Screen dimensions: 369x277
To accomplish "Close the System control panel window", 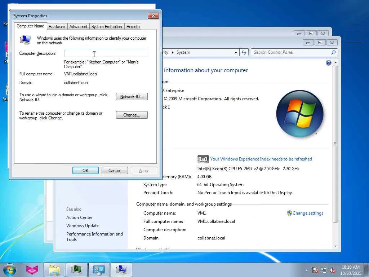I will pyautogui.click(x=332, y=43).
